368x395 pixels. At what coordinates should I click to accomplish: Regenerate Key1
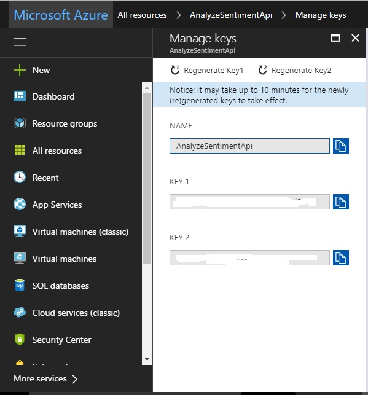(207, 70)
